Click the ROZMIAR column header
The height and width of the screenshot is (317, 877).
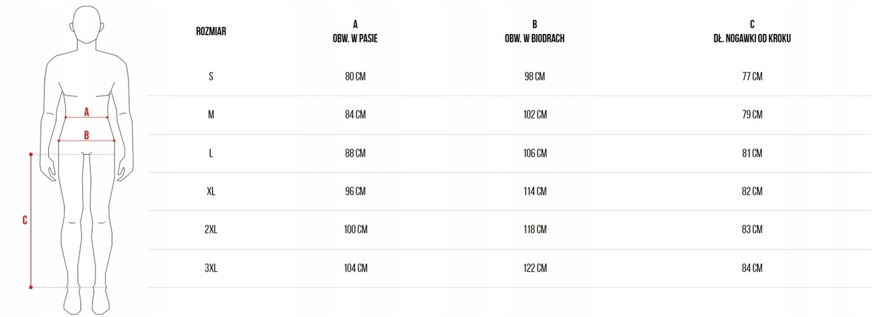tap(211, 32)
